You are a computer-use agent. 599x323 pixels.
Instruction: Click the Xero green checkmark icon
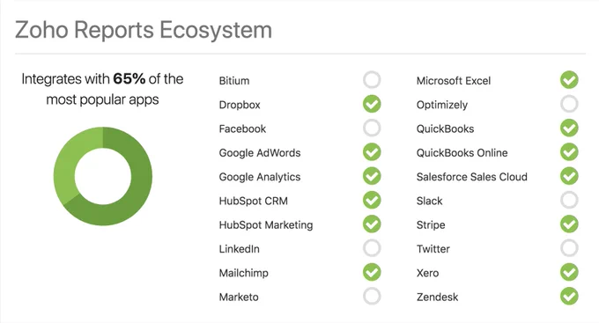[x=569, y=273]
